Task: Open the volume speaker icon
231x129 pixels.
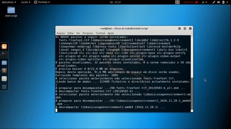Action: coord(218,2)
